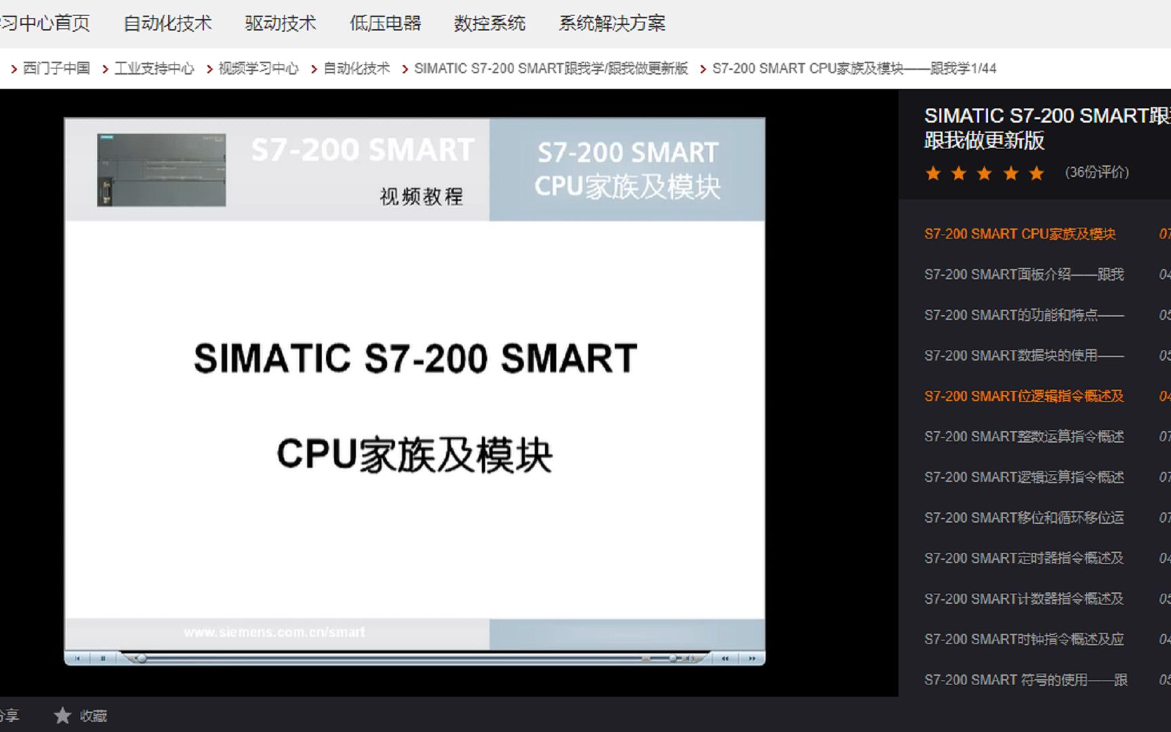Select playlist item S7-200 SMART逻辑运算指令概述

(x=1024, y=478)
